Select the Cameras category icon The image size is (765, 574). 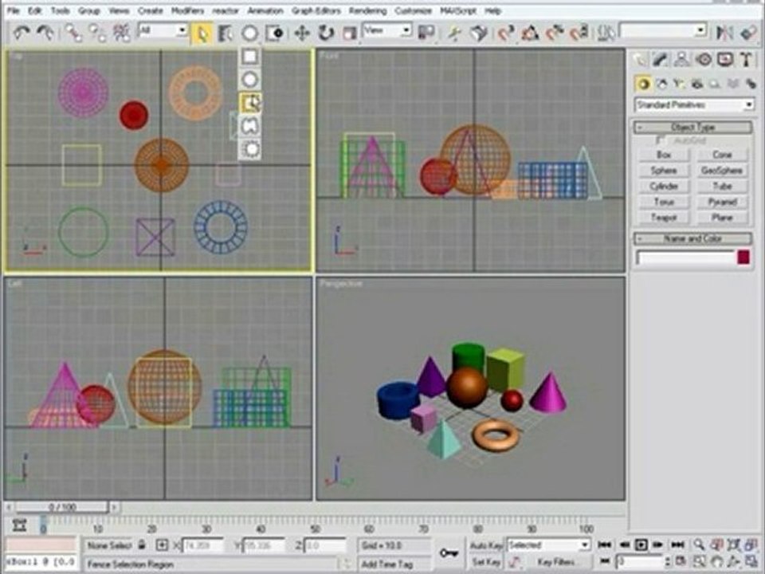[696, 84]
